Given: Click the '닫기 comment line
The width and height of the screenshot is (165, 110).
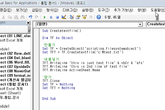Looking at the screenshot, I should (47, 77).
